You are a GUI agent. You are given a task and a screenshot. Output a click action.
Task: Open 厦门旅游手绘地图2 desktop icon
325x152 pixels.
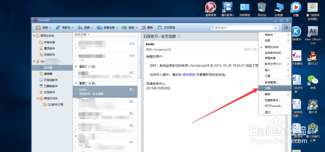click(x=313, y=11)
